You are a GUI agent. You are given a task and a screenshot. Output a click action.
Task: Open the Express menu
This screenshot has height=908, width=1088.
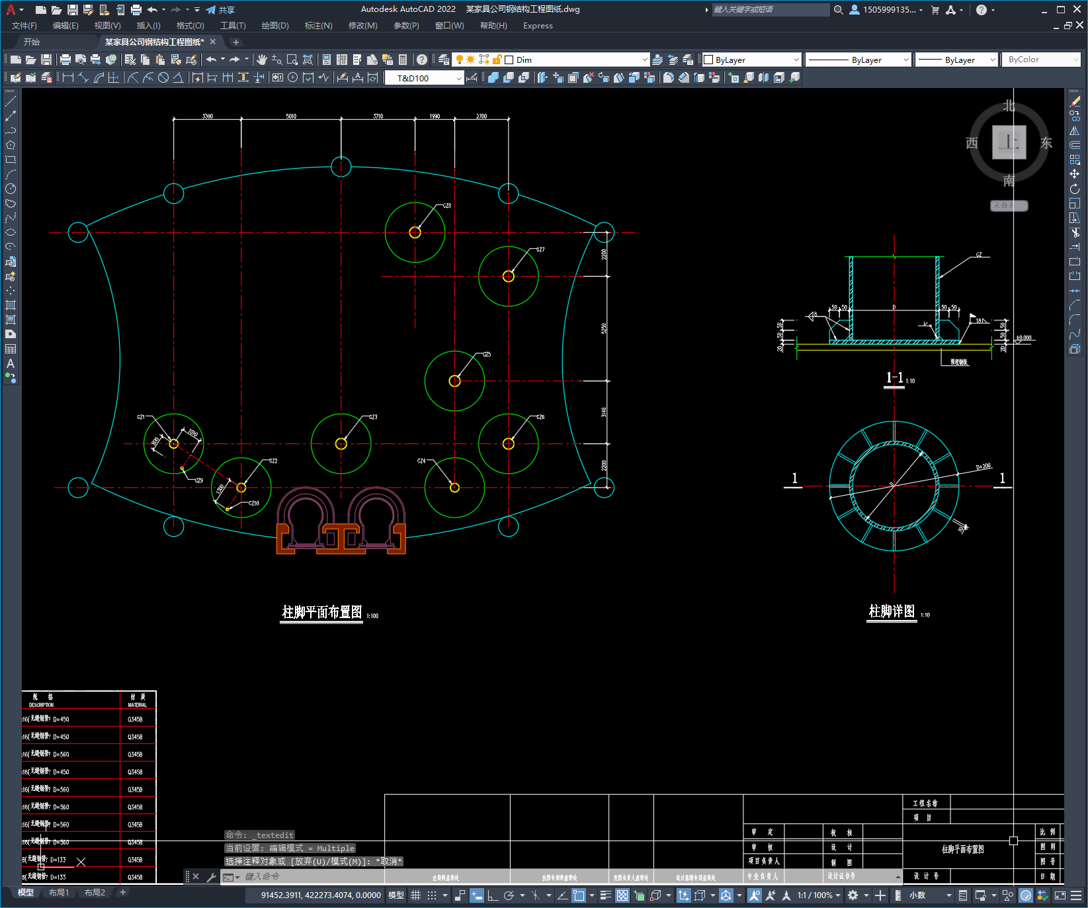[538, 26]
